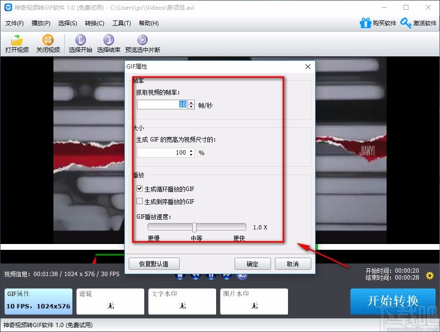Decrease GIF size percentage with spinner down arrow
This screenshot has height=332, width=440.
click(x=192, y=155)
